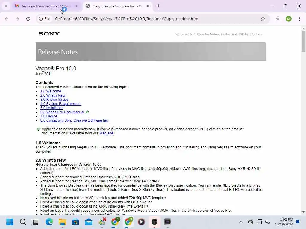Show hidden system tray icons
The width and height of the screenshot is (306, 229).
coord(241,222)
